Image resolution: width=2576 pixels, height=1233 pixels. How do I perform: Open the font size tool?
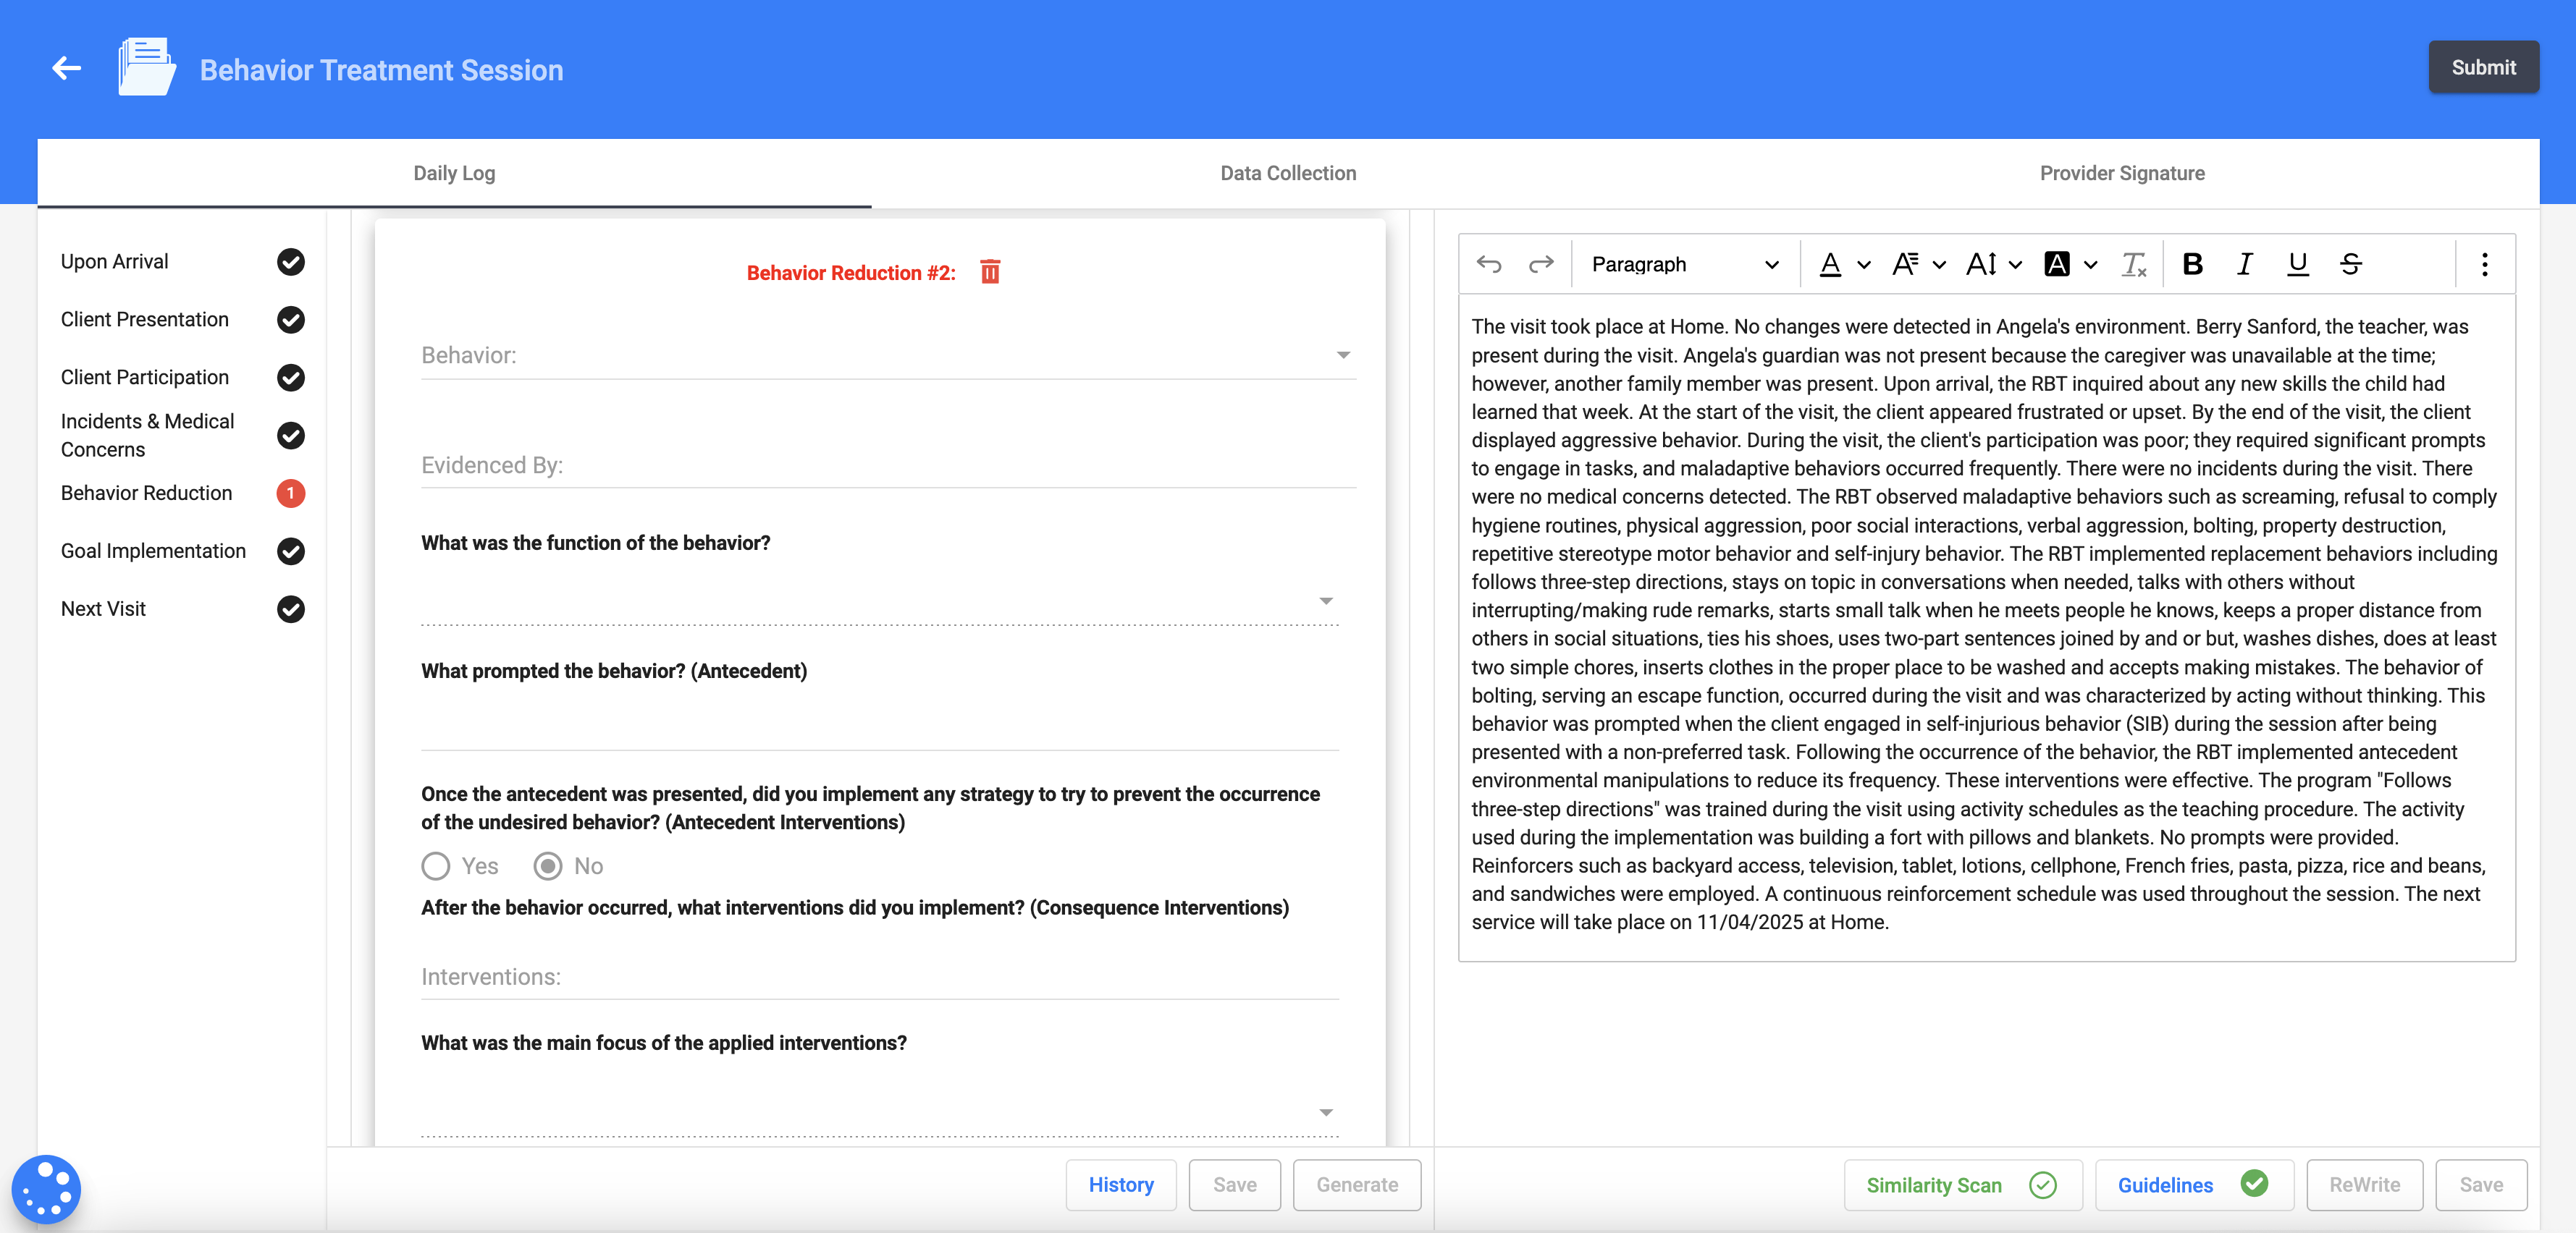pos(1981,264)
